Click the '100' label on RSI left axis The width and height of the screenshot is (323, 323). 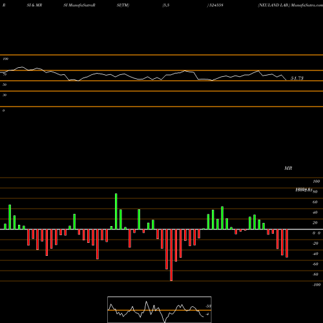point(6,59)
